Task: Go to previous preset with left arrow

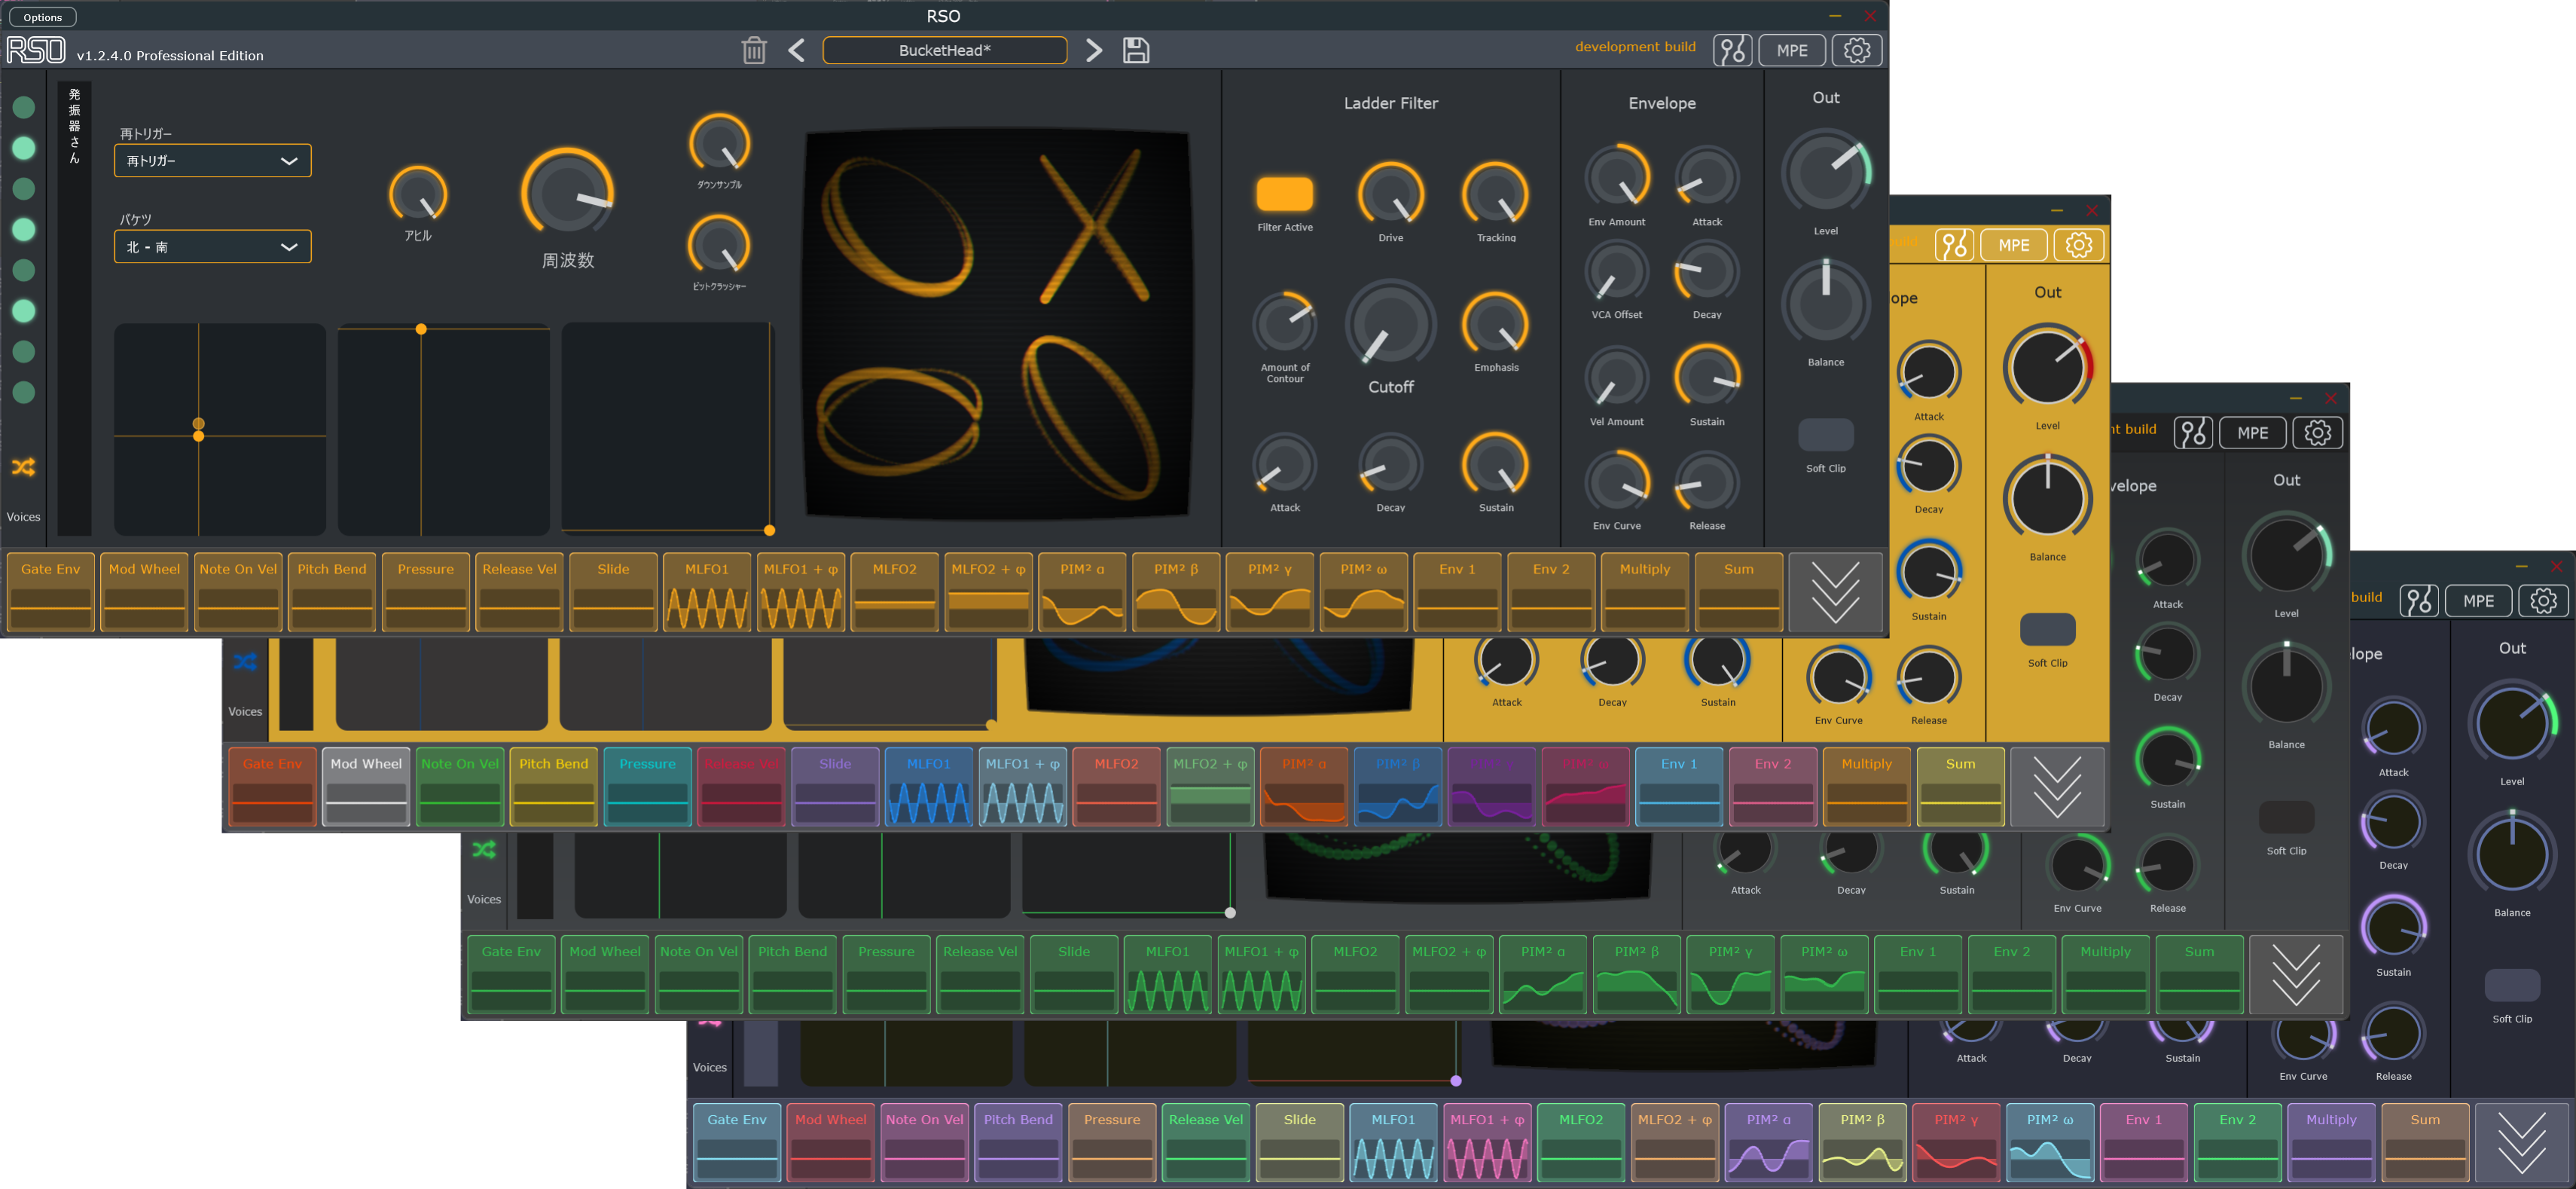Action: tap(796, 50)
